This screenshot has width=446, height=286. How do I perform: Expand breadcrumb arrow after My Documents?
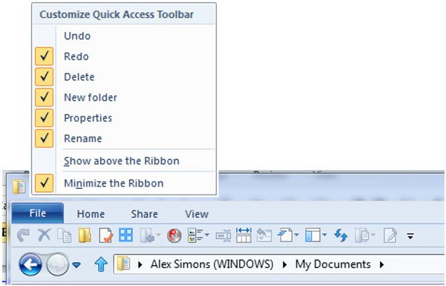click(x=382, y=265)
